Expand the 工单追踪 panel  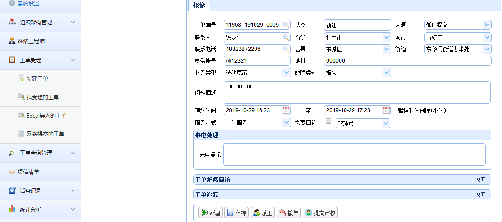click(x=480, y=195)
